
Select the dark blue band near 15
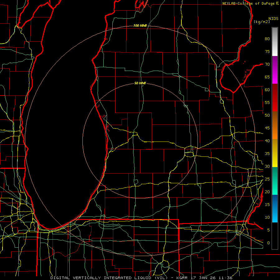click(x=275, y=203)
